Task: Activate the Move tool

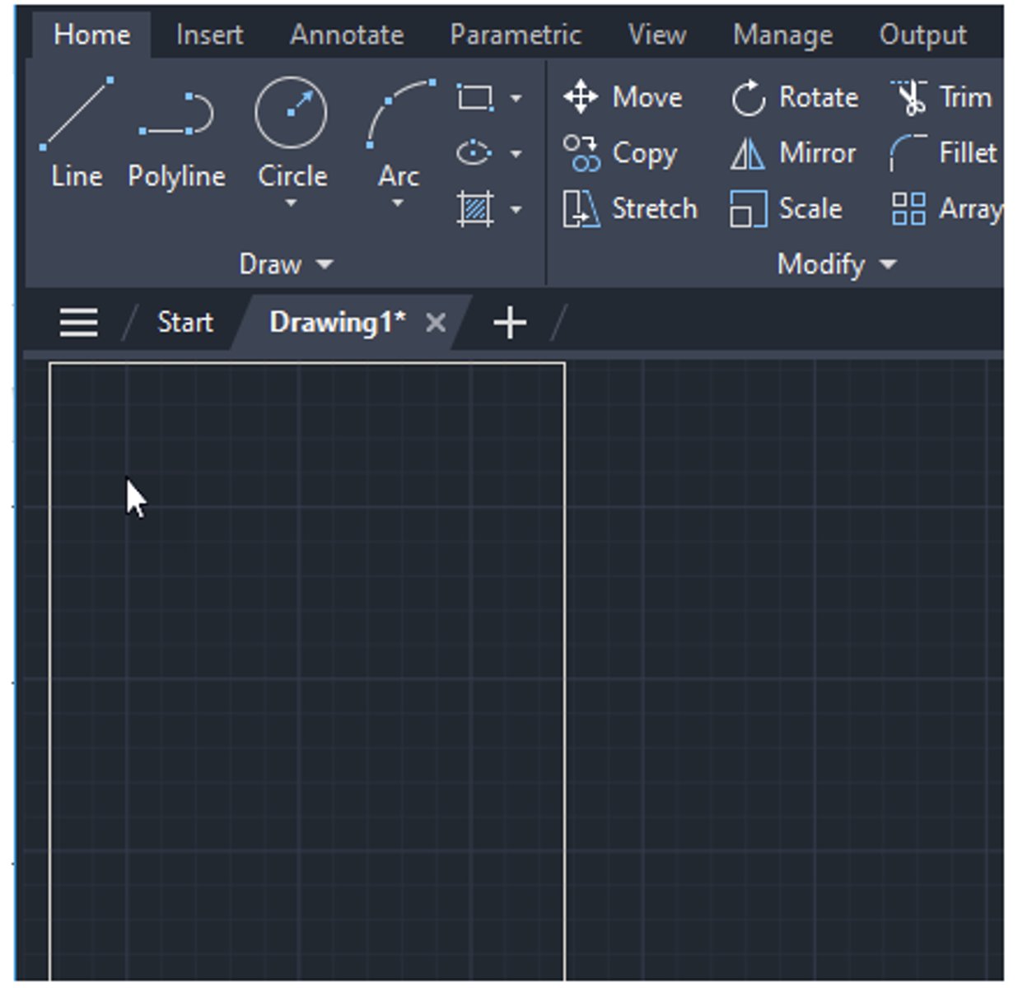Action: (623, 97)
